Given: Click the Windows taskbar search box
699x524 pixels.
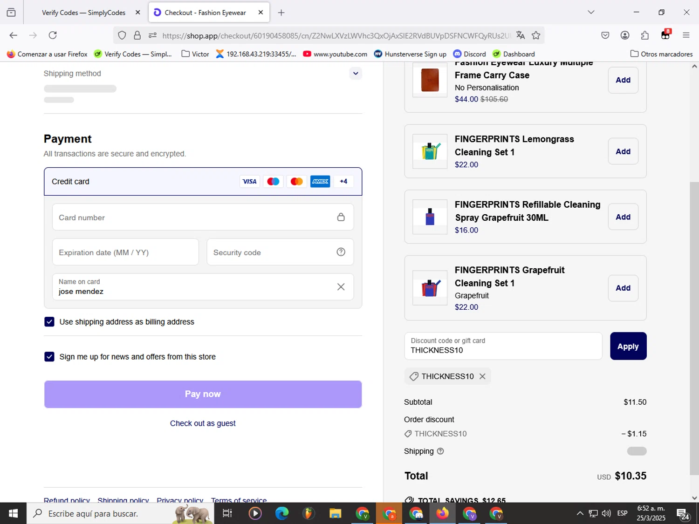Looking at the screenshot, I should (120, 513).
